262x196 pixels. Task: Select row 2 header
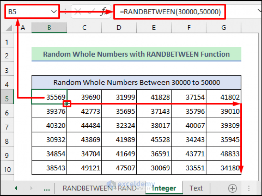click(x=7, y=55)
